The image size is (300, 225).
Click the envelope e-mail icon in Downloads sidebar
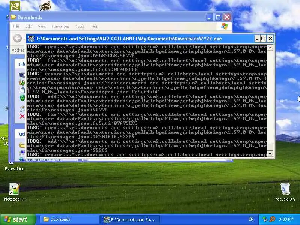pyautogui.click(x=22, y=109)
